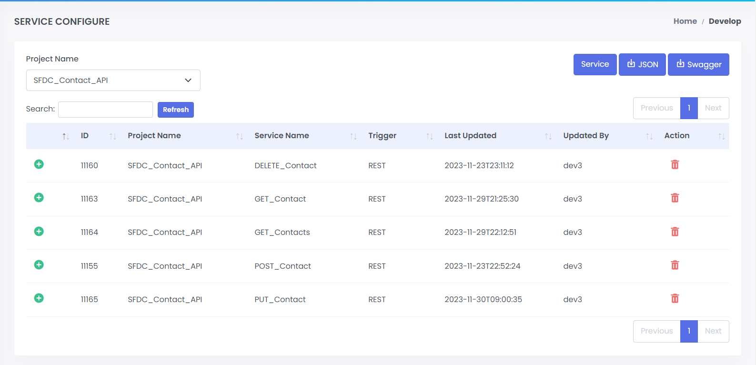756x365 pixels.
Task: Go to Home breadcrumb link
Action: (685, 21)
